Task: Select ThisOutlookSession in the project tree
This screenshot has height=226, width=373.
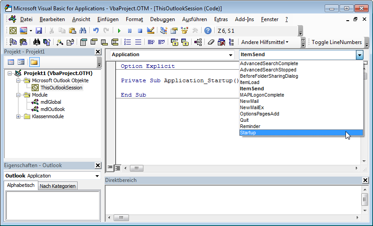Action: 61,88
